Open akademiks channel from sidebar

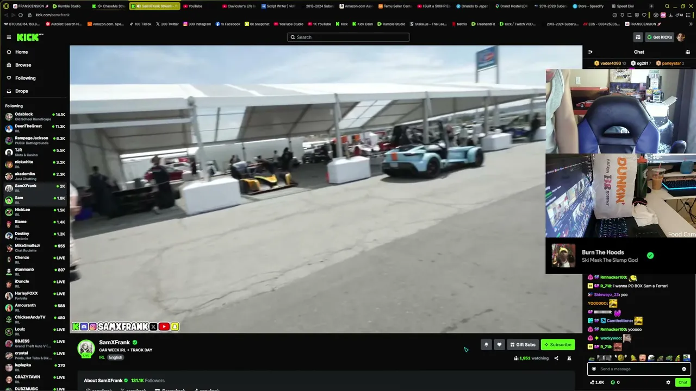(35, 176)
